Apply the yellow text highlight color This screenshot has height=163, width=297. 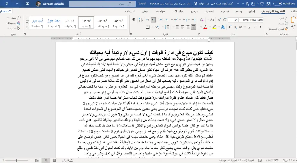[214, 27]
